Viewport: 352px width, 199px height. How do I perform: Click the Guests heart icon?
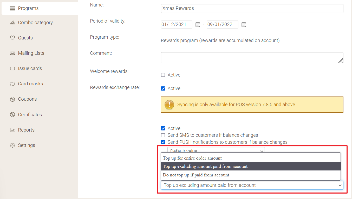click(12, 38)
